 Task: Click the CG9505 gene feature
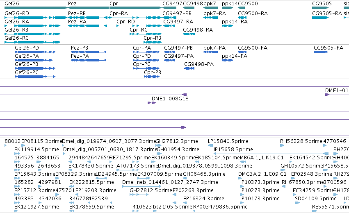pos(320,8)
